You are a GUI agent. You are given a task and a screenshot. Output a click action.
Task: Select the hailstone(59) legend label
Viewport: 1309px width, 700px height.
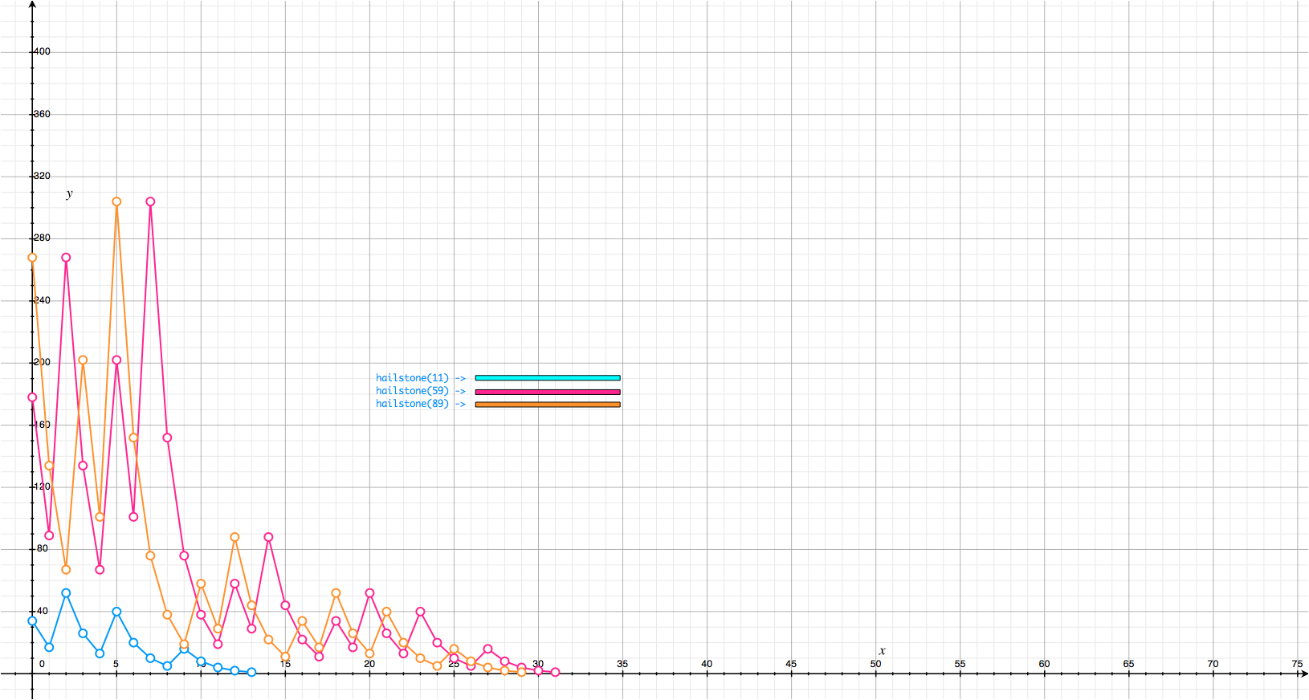pyautogui.click(x=412, y=391)
